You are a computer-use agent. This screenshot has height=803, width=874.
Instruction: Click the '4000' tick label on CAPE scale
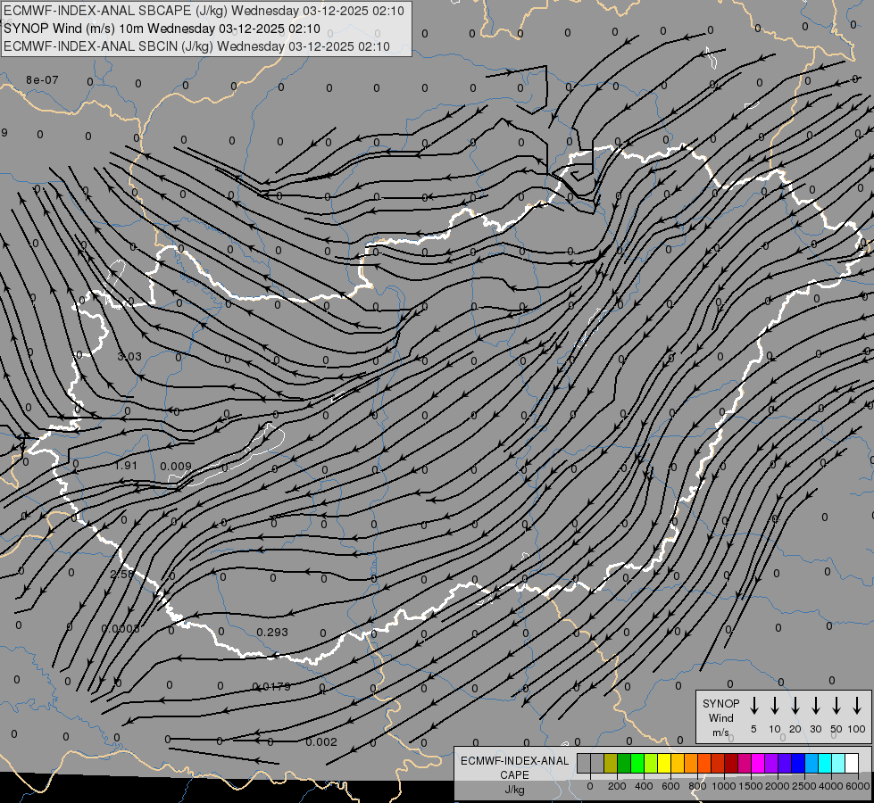pyautogui.click(x=831, y=786)
